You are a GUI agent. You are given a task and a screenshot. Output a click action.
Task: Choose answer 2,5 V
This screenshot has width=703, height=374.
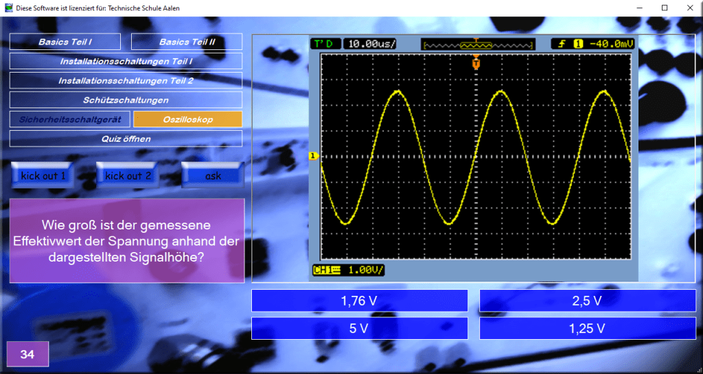587,301
